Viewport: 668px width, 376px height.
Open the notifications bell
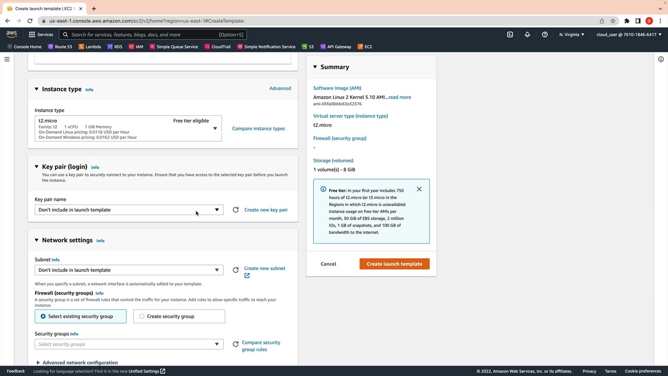(527, 34)
